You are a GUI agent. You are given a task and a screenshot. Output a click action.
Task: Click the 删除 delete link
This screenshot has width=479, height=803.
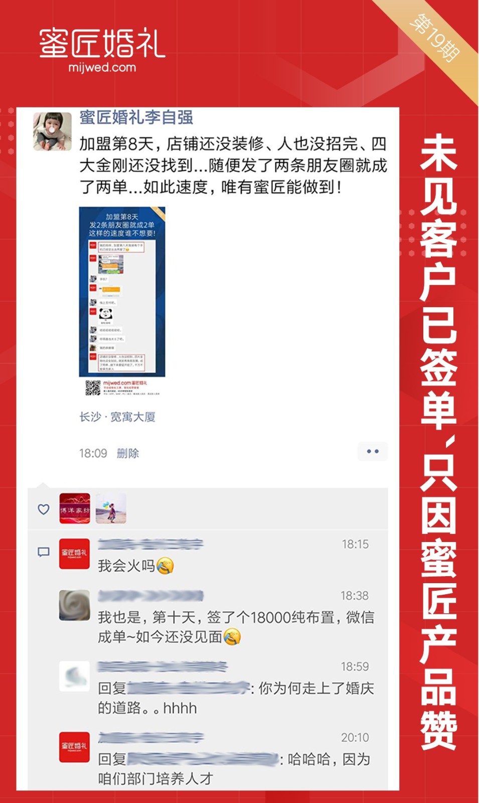127,453
